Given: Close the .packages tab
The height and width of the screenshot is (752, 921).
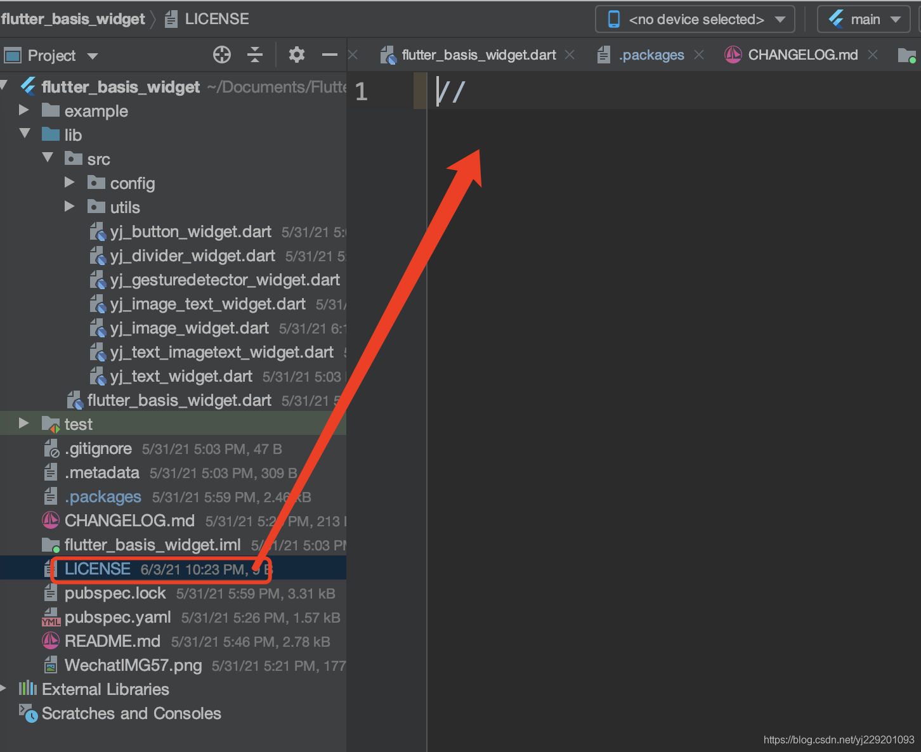Looking at the screenshot, I should tap(699, 55).
